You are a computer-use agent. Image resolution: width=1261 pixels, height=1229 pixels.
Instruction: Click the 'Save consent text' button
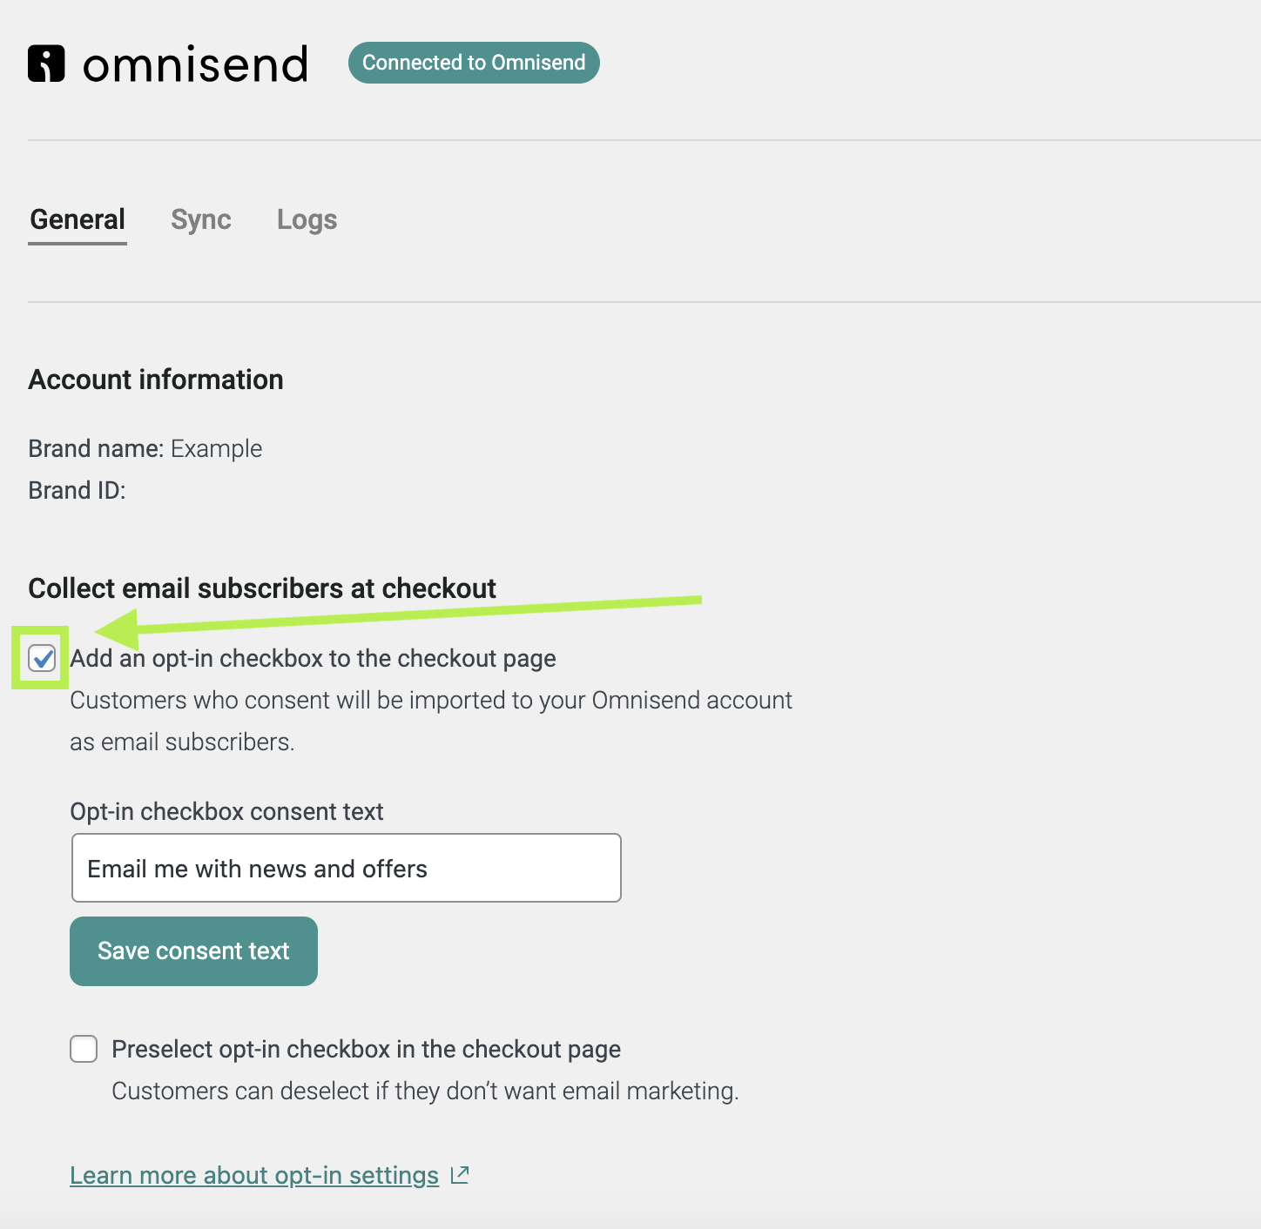[193, 951]
